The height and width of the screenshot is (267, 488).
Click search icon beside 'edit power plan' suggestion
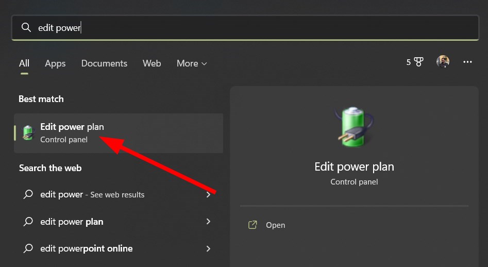click(28, 222)
